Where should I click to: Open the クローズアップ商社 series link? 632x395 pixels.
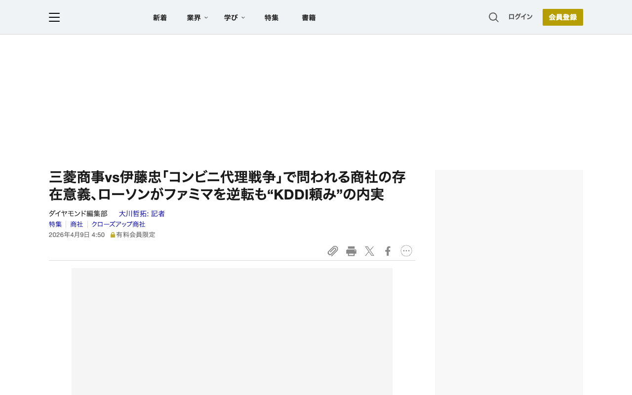(118, 224)
